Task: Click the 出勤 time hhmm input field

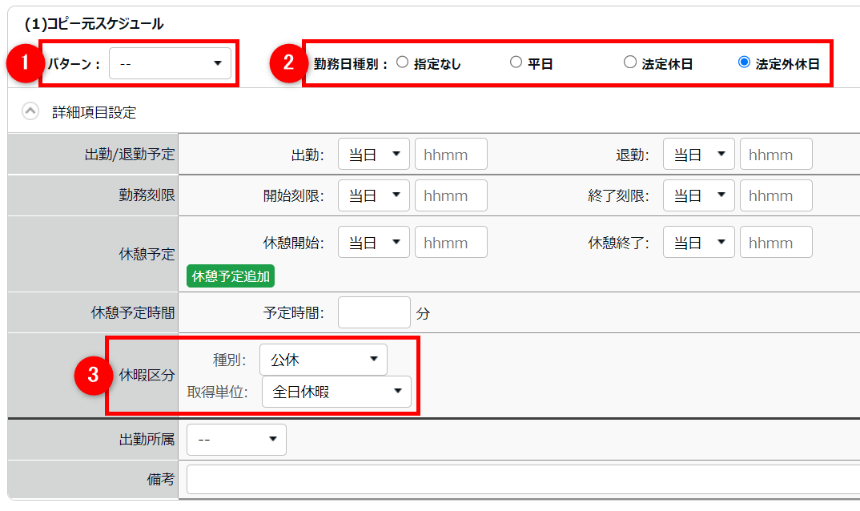Action: click(451, 155)
